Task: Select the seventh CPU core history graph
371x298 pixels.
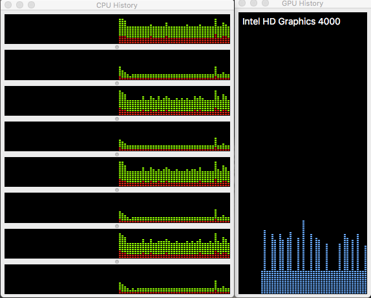Action: [x=118, y=244]
